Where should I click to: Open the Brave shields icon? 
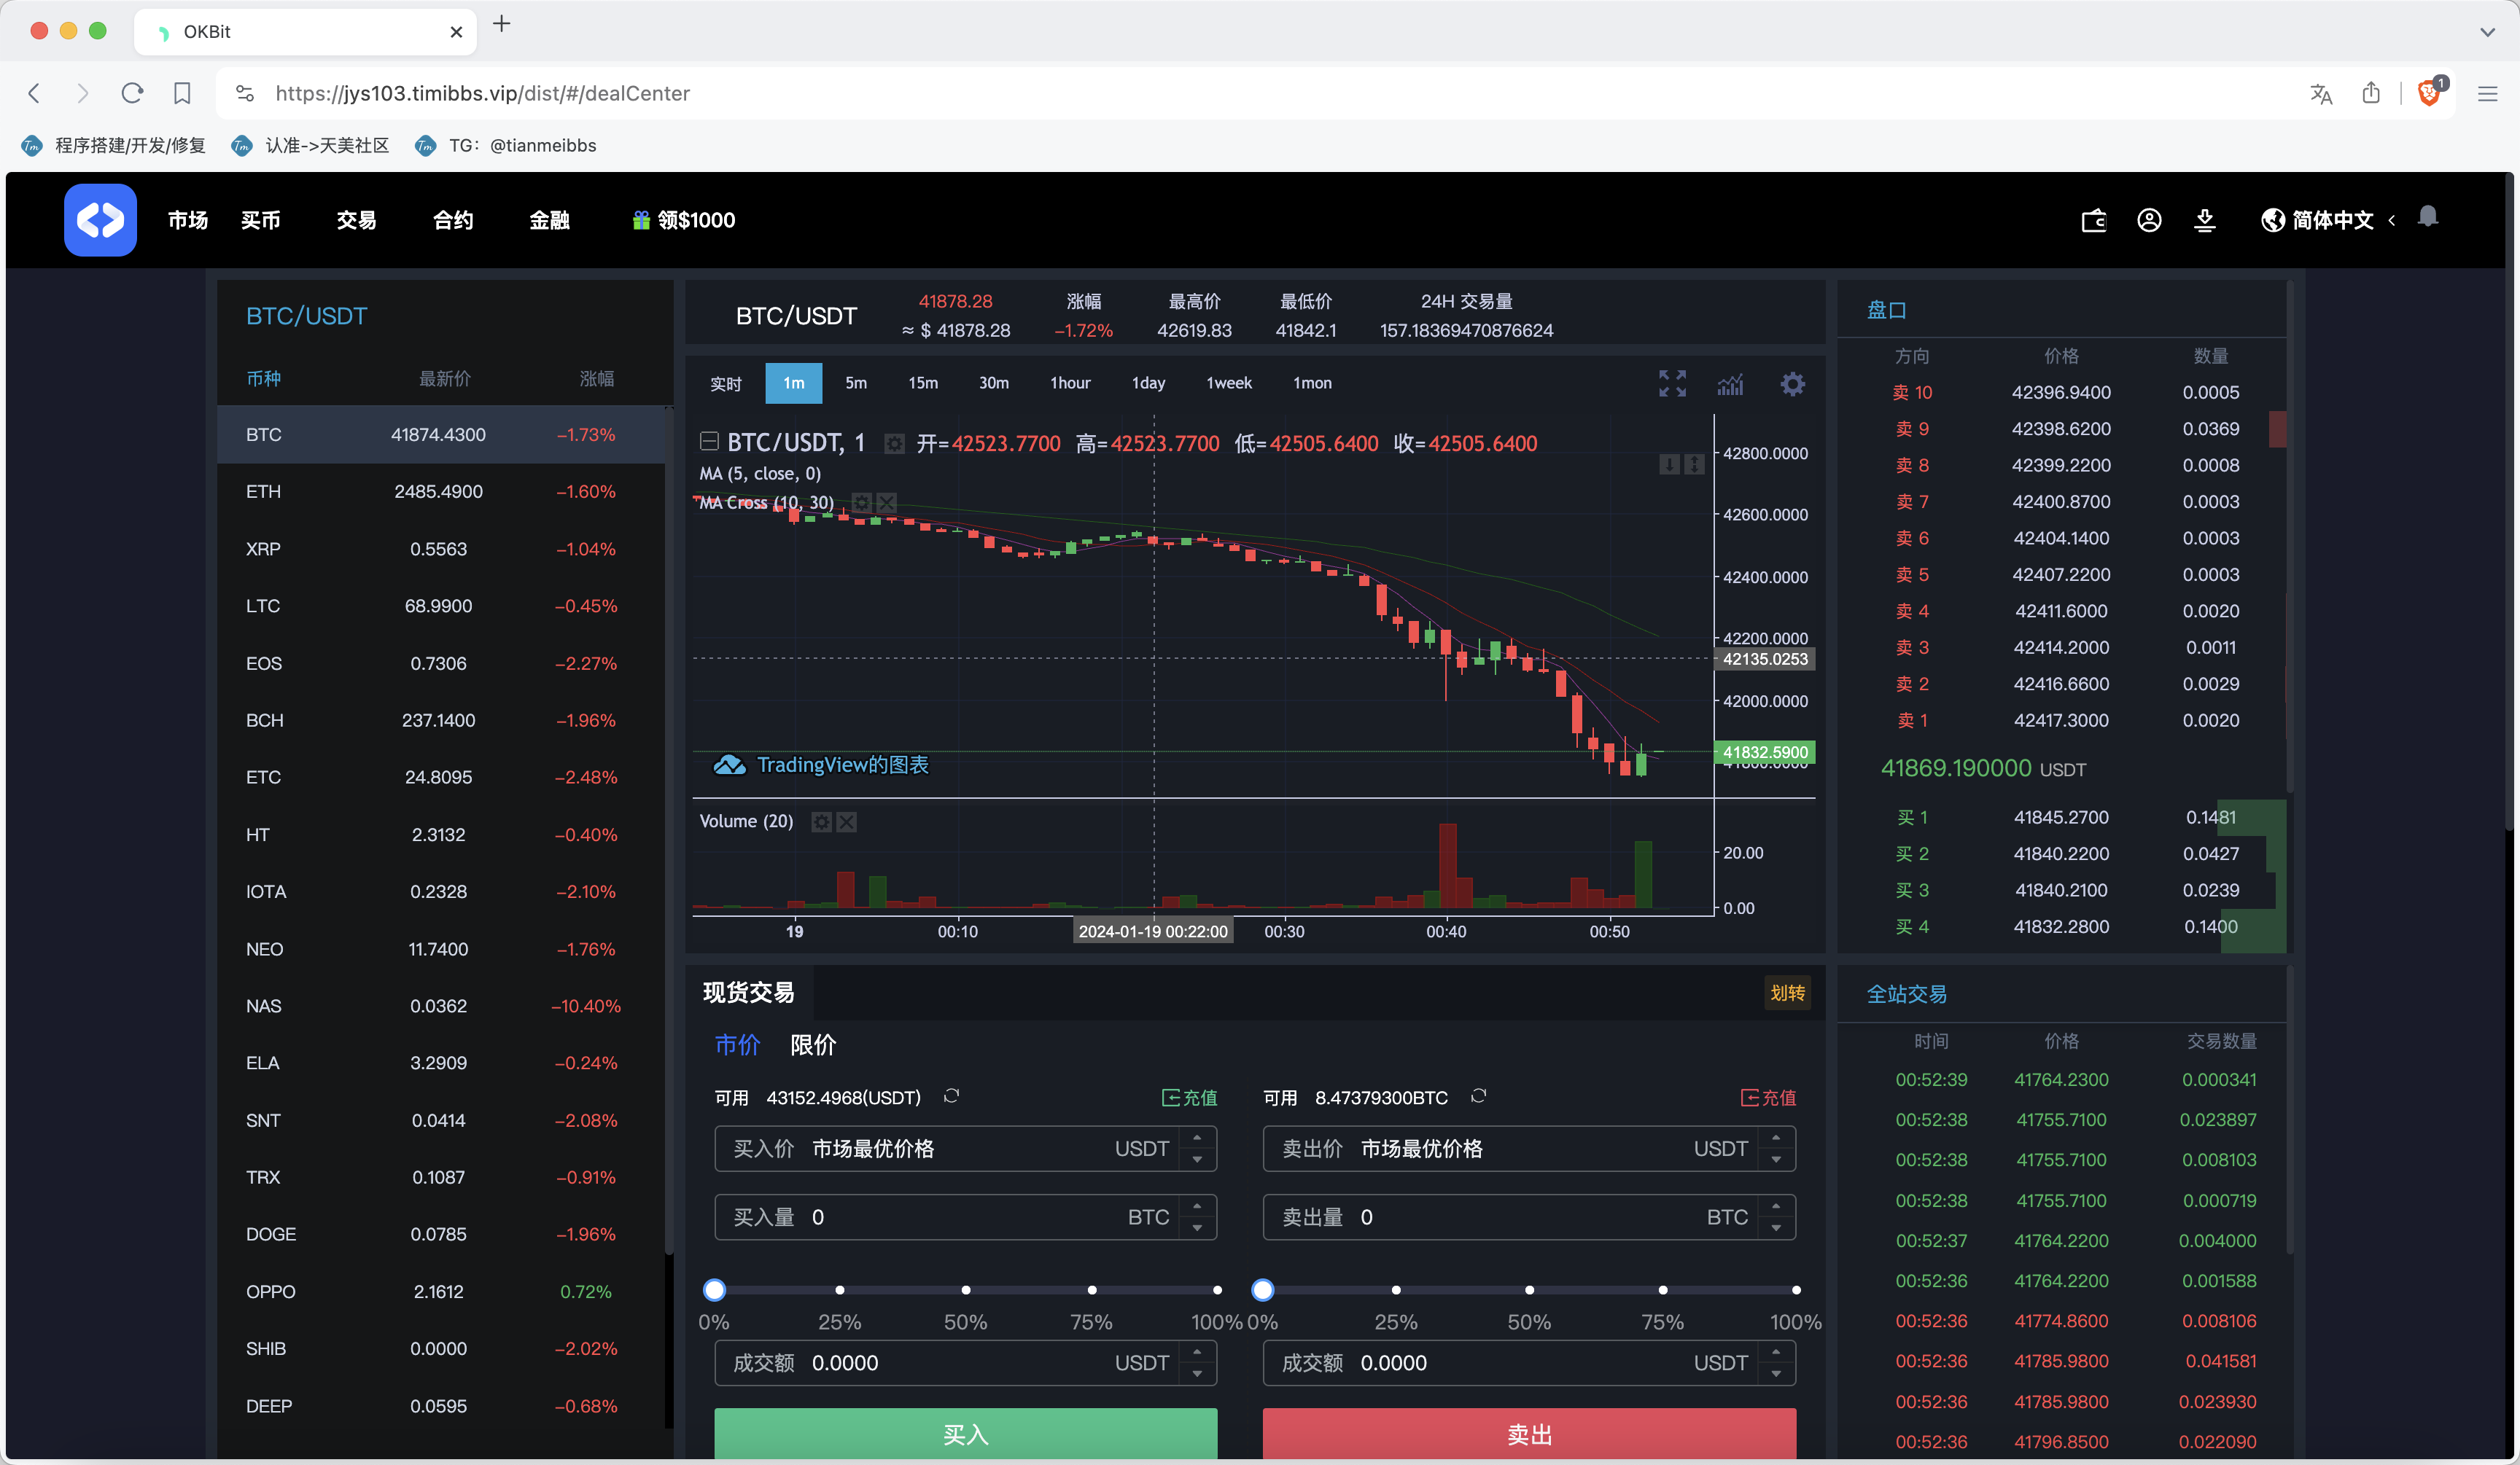pyautogui.click(x=2430, y=93)
